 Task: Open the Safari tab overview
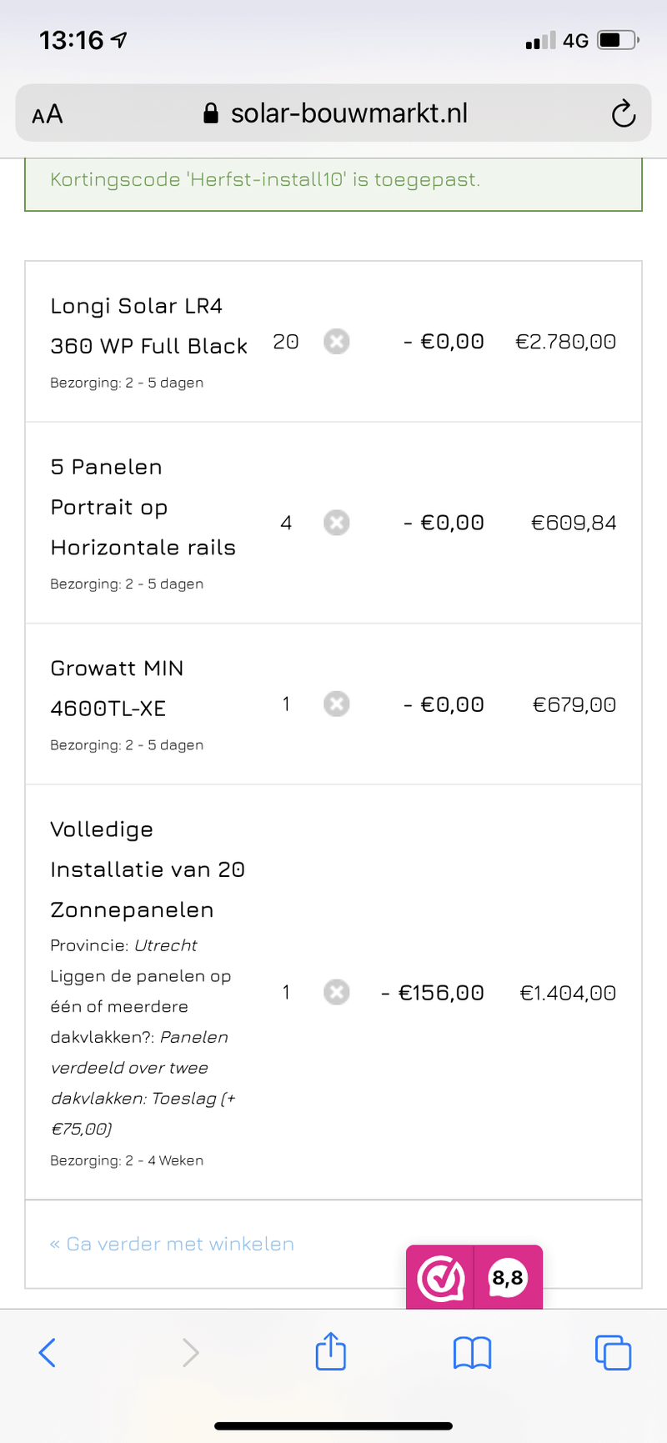[613, 1352]
